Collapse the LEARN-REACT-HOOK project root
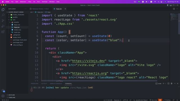This screenshot has height=101, width=180. [x=16, y=12]
